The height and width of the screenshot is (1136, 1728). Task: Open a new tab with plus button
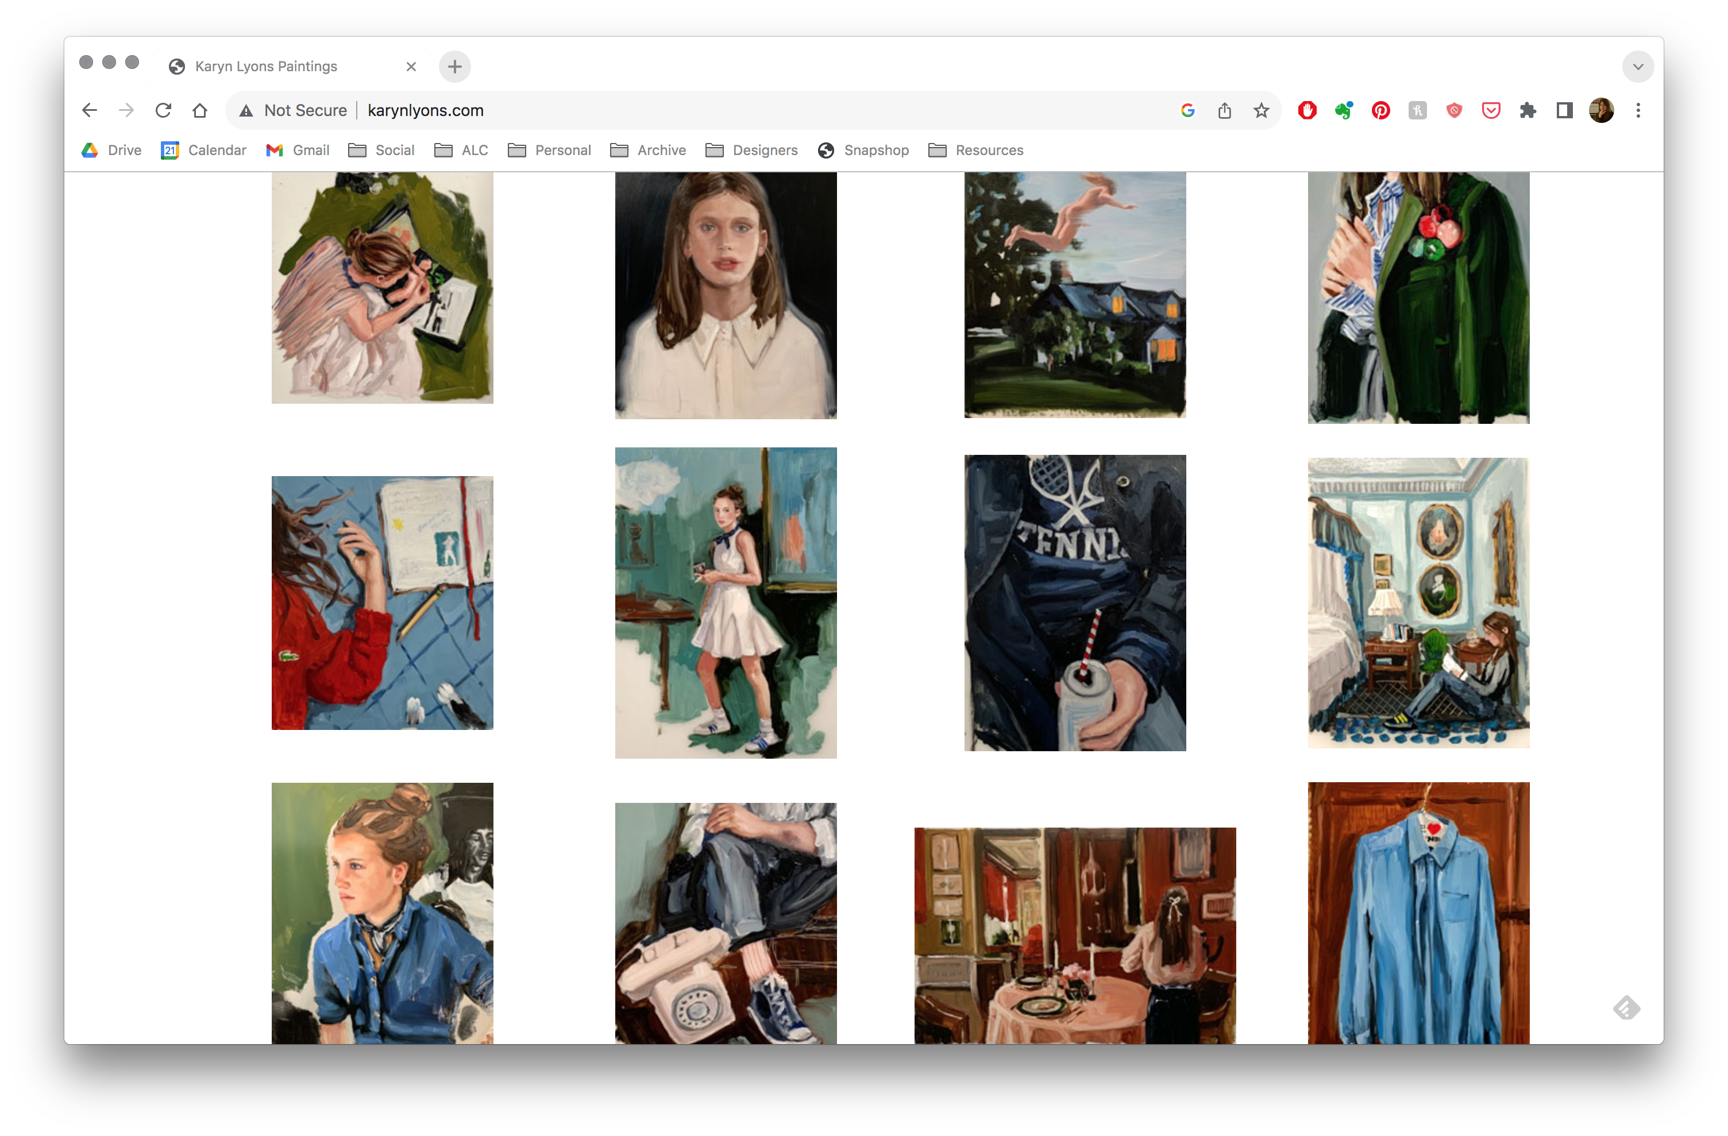454,67
